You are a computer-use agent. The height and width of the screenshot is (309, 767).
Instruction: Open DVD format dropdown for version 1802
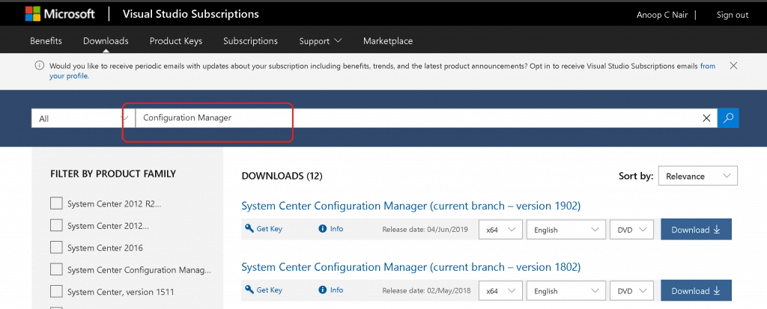pyautogui.click(x=631, y=290)
